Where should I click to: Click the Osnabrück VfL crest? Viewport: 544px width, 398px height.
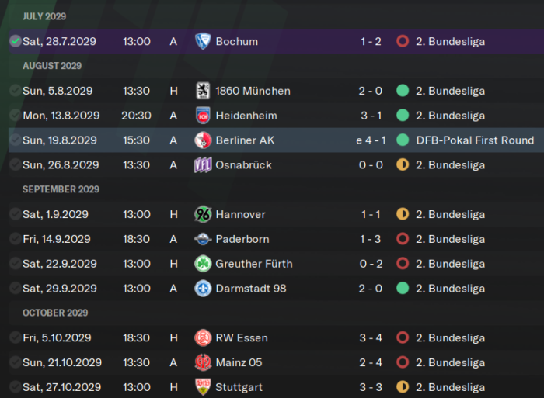(x=203, y=165)
